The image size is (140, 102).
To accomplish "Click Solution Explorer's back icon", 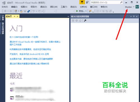I will pos(73,21).
